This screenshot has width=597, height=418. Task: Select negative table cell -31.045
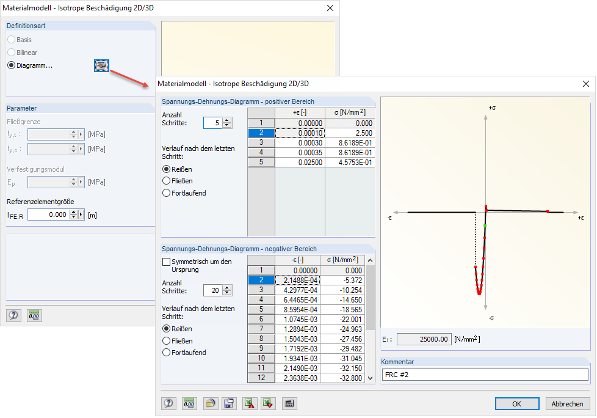point(342,359)
